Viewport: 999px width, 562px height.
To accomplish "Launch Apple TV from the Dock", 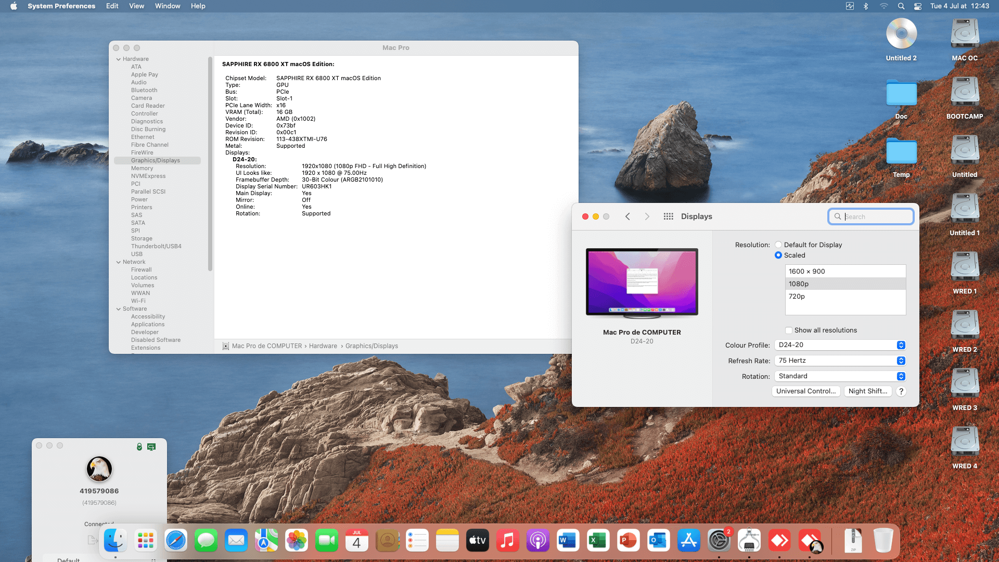I will point(477,541).
